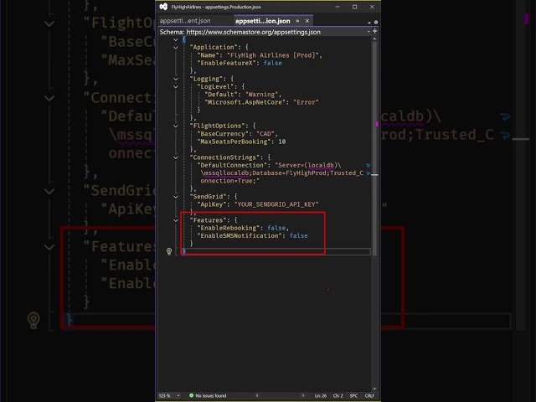
Task: Minimize the FlyHighAirlines window
Action: coord(338,7)
